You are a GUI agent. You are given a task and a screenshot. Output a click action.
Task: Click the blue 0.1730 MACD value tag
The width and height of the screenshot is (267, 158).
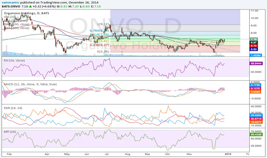[255, 85]
